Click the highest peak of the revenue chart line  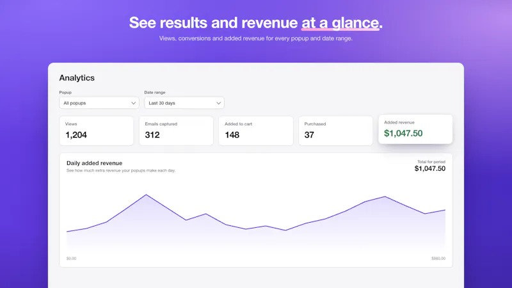click(x=147, y=195)
